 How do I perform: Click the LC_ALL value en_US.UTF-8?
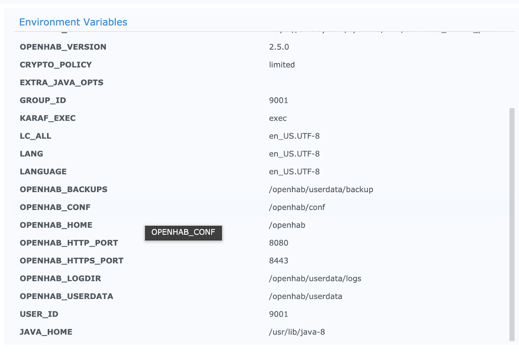pyautogui.click(x=294, y=136)
